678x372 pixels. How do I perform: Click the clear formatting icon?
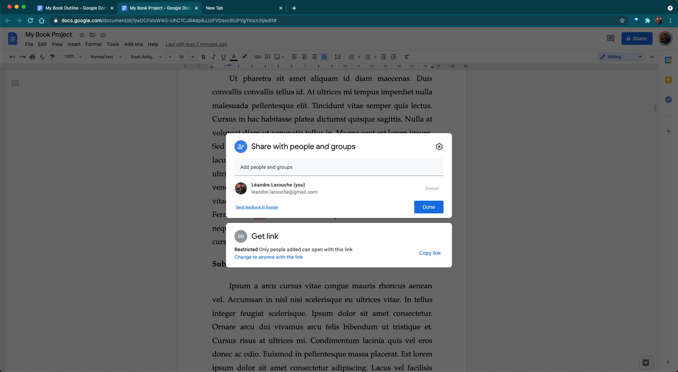point(406,57)
